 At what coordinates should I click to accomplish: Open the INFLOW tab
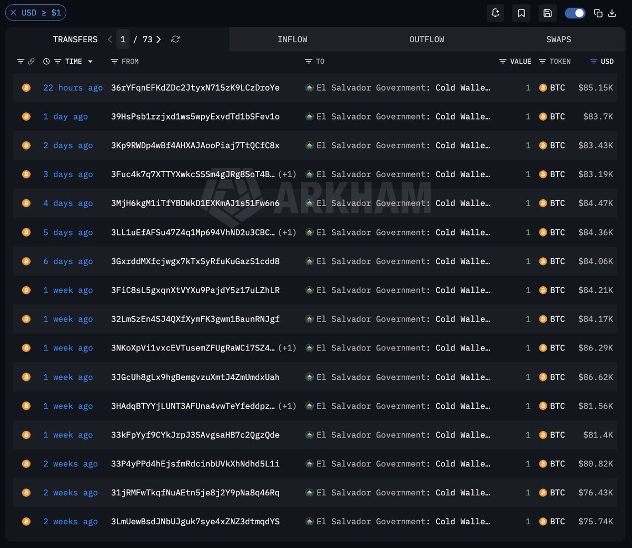(x=292, y=40)
